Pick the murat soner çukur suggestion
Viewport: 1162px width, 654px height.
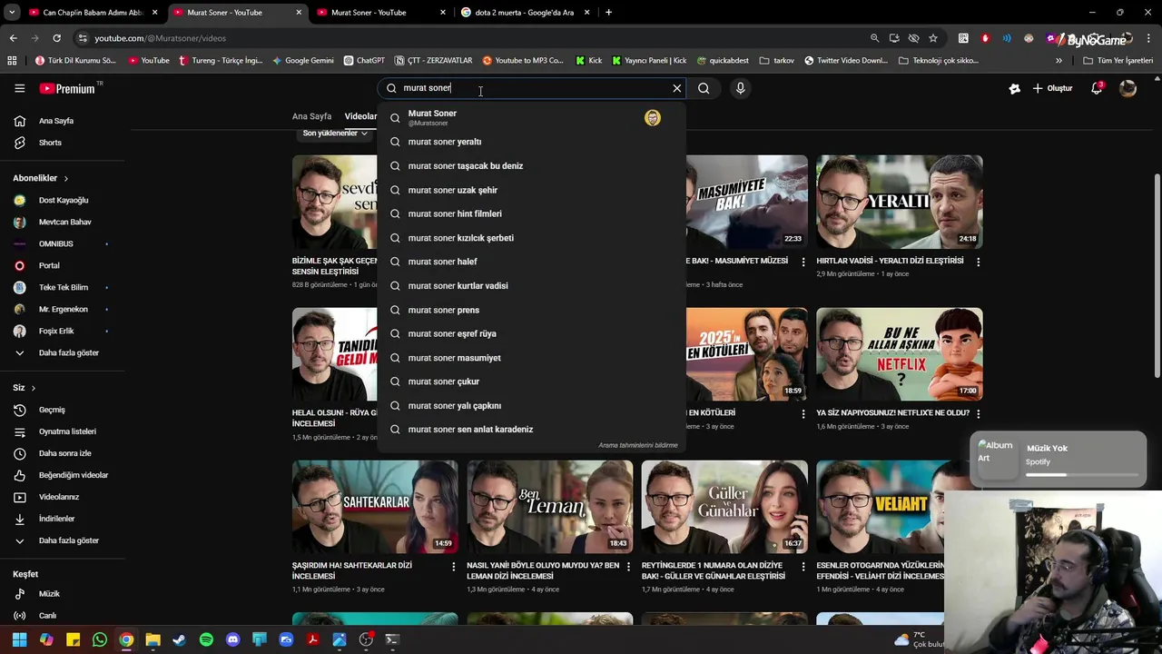pos(531,381)
